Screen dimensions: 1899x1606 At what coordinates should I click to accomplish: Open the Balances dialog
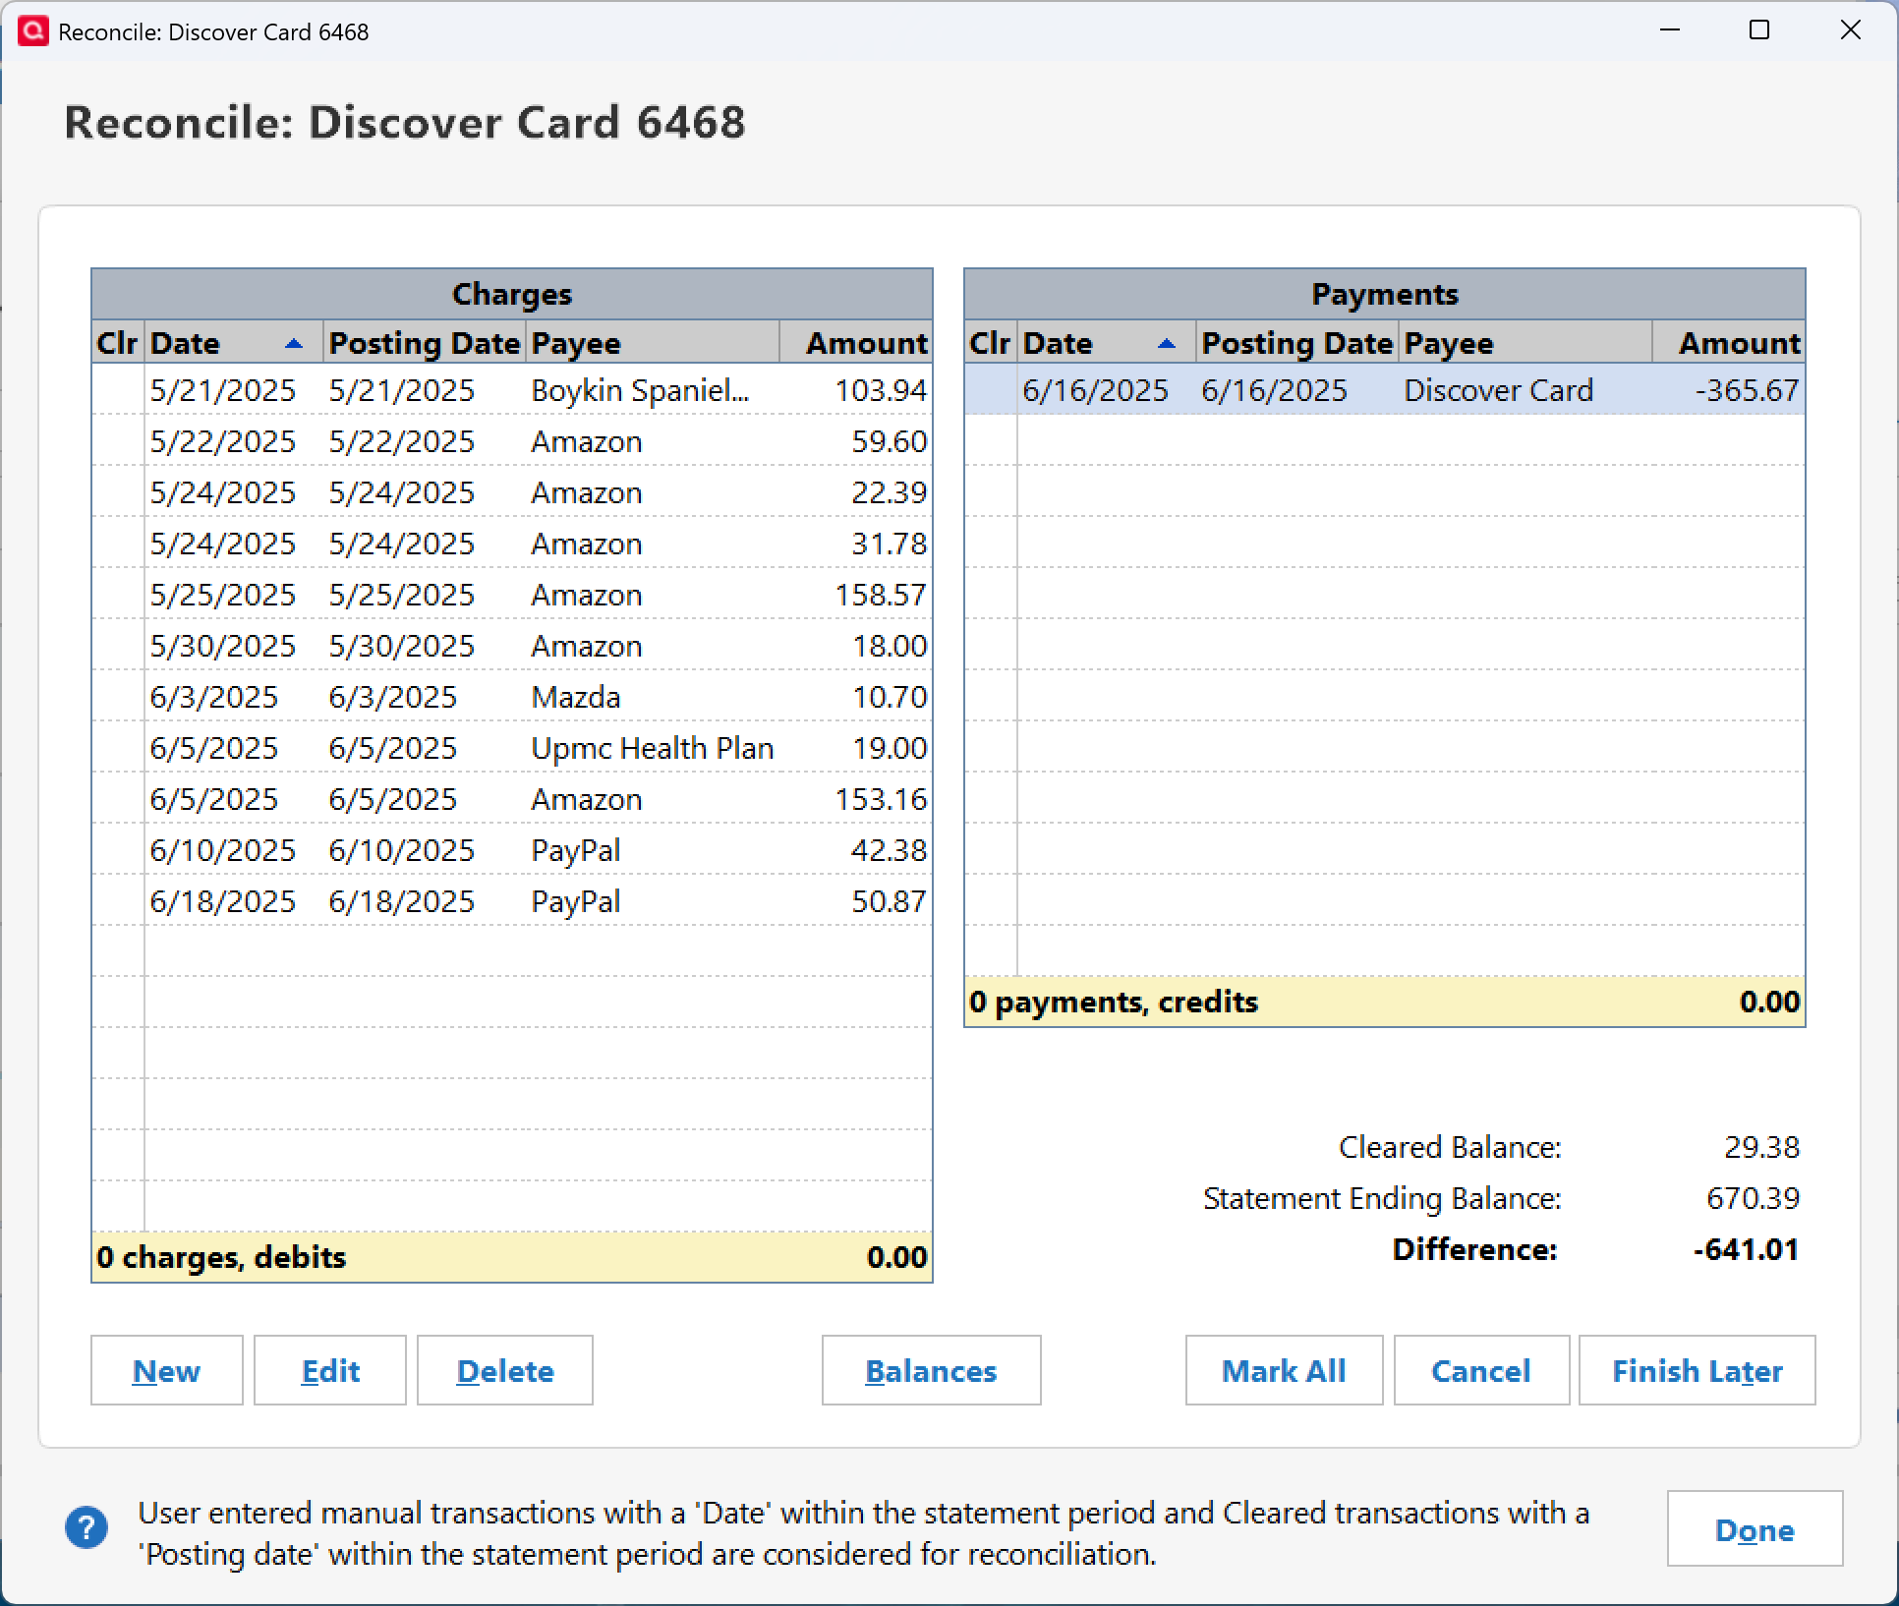931,1370
